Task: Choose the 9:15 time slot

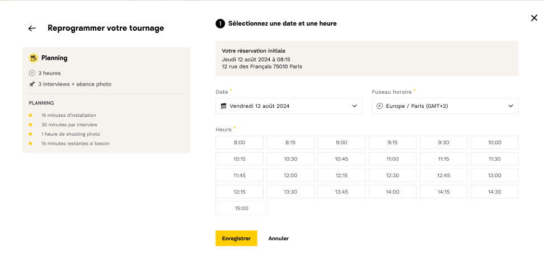Action: tap(392, 142)
